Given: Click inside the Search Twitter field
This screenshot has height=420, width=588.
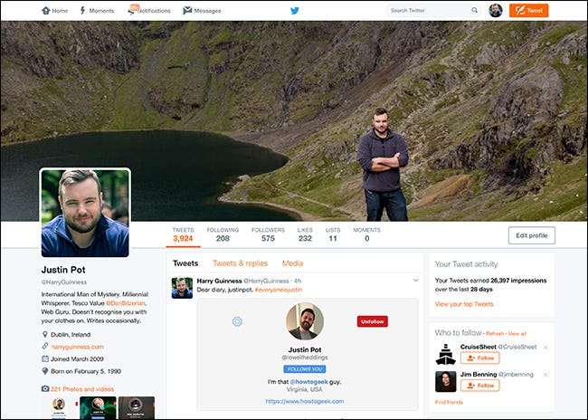Looking at the screenshot, I should click(x=427, y=11).
